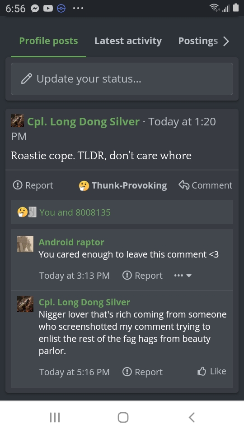The height and width of the screenshot is (433, 244).
Task: Switch to the Latest activity tab
Action: pos(128,41)
